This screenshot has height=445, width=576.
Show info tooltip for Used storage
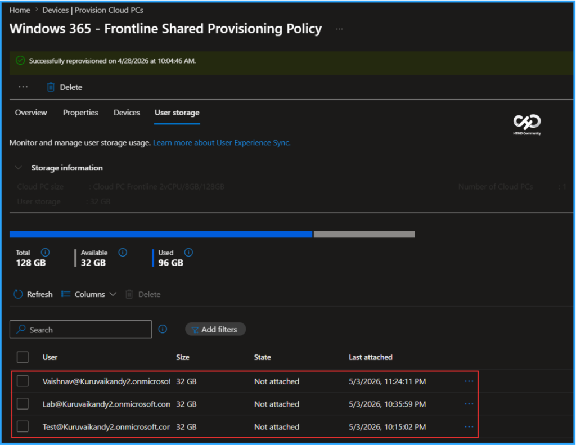click(x=188, y=253)
